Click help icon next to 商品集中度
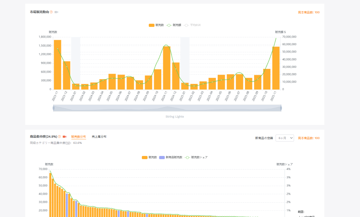The height and width of the screenshot is (217, 360). coord(59,137)
